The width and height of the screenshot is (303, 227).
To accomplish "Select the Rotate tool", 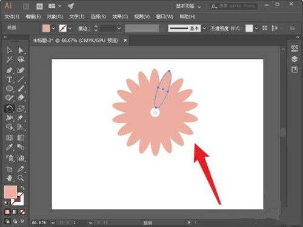I will pyautogui.click(x=9, y=108).
